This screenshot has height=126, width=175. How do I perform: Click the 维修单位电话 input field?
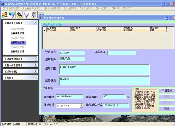point(116,106)
